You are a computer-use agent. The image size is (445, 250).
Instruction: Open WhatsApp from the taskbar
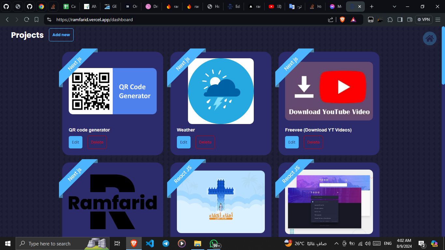(214, 243)
